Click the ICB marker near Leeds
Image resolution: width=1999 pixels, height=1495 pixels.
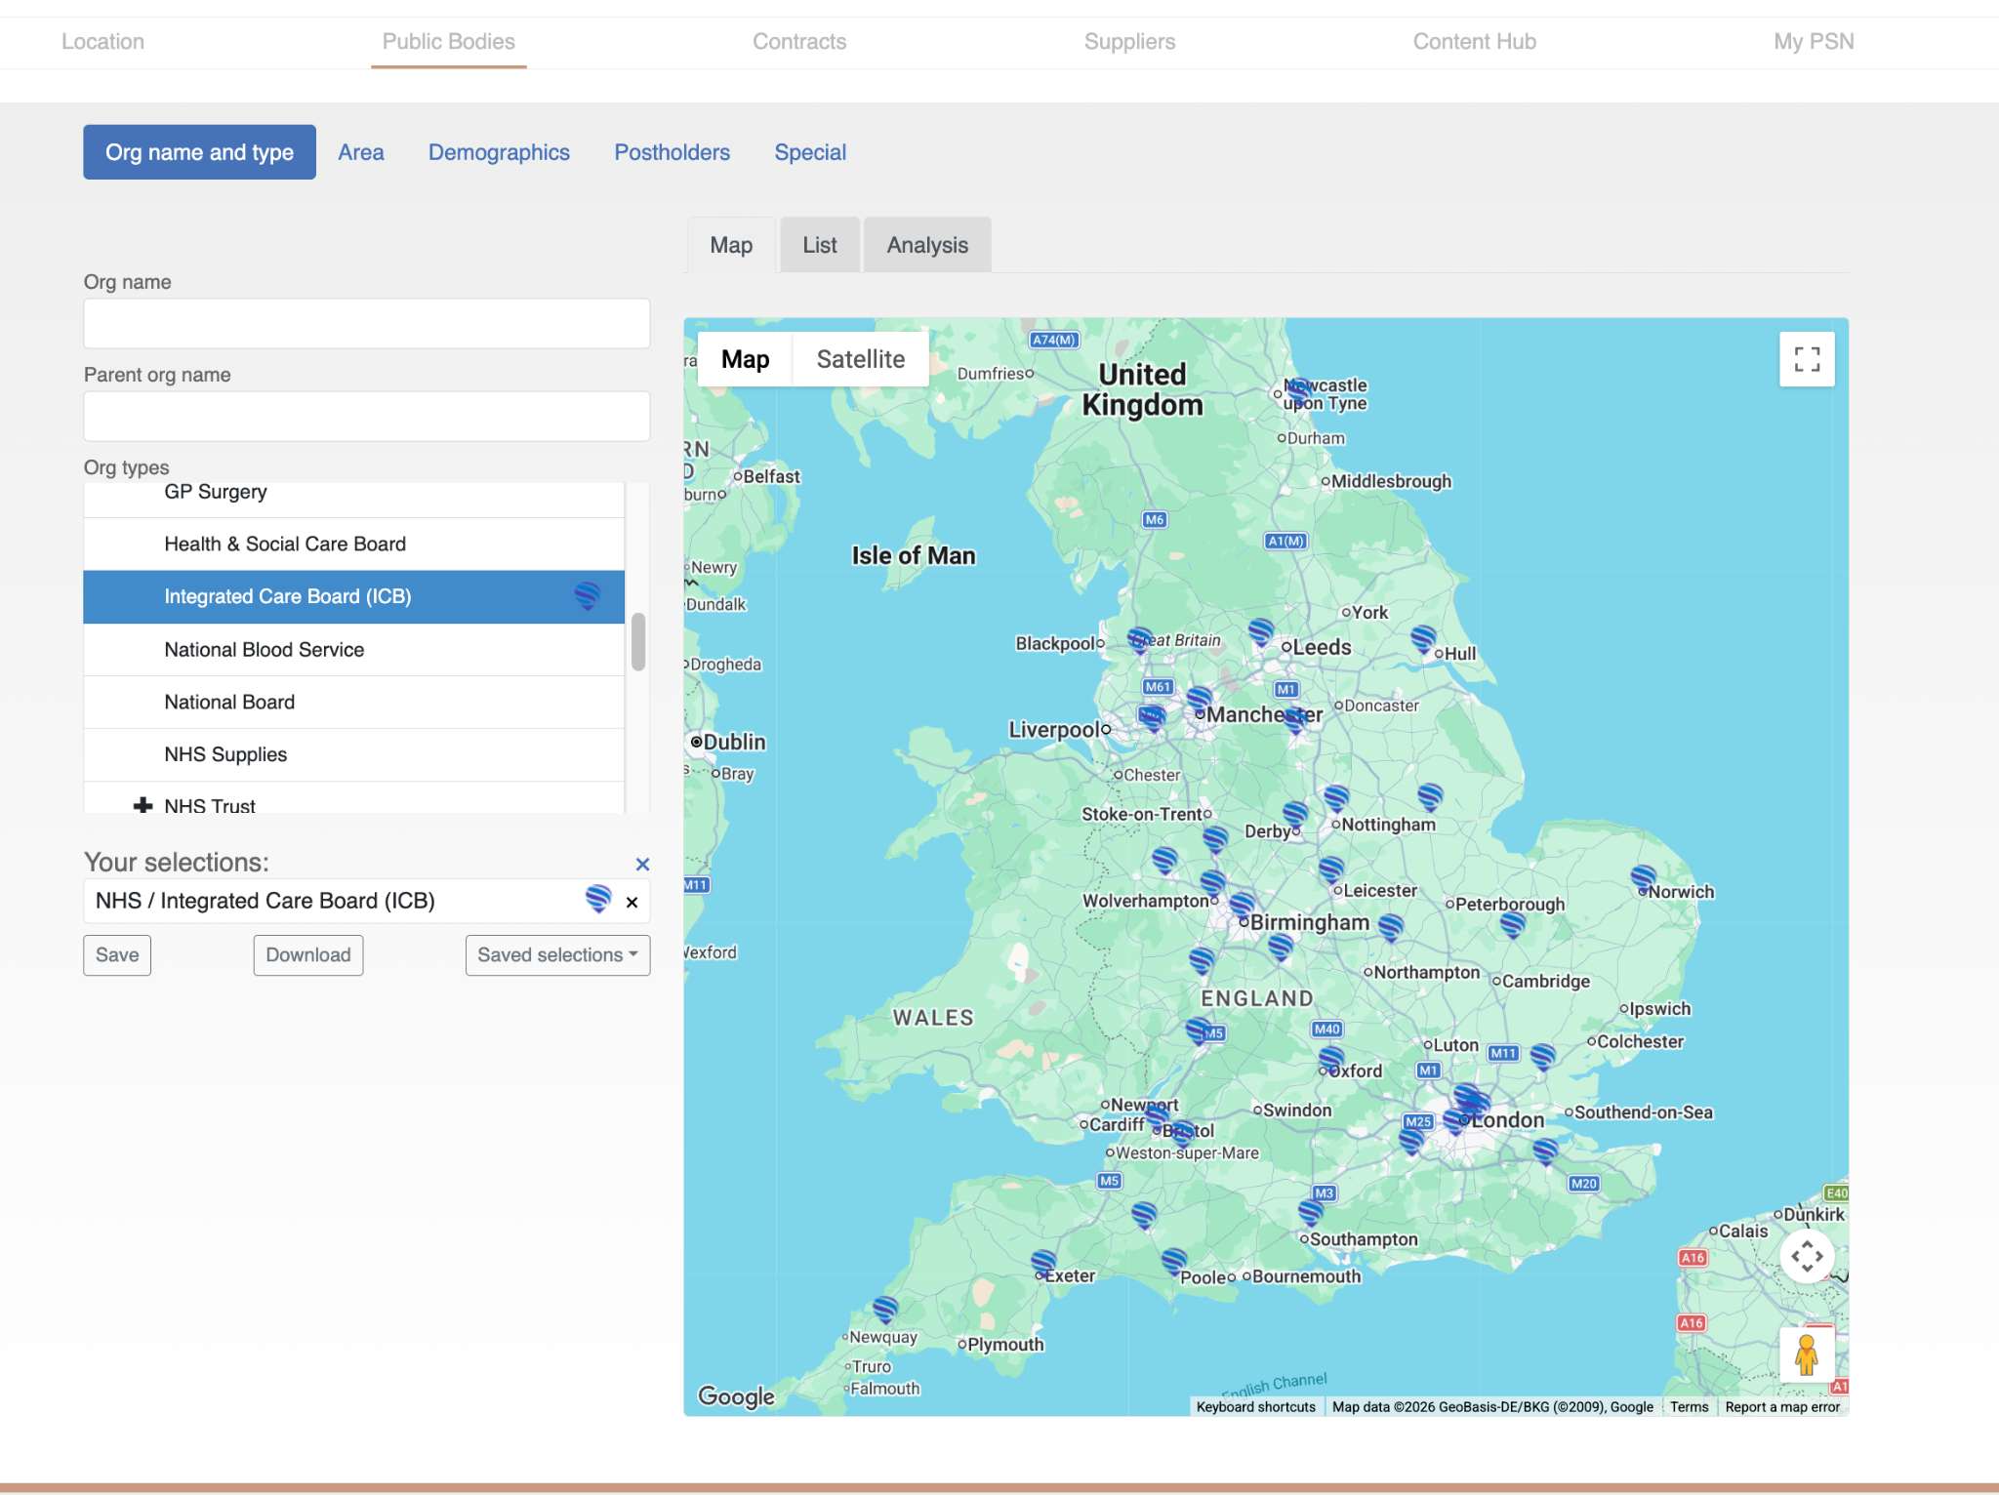click(x=1261, y=632)
